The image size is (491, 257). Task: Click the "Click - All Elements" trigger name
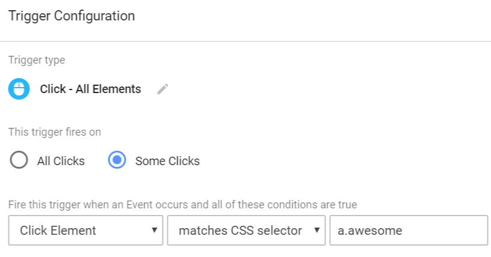click(90, 89)
